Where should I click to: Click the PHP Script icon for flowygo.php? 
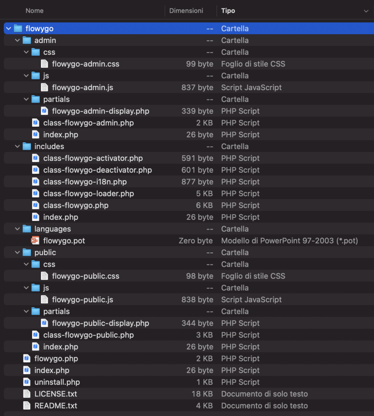[x=35, y=358]
